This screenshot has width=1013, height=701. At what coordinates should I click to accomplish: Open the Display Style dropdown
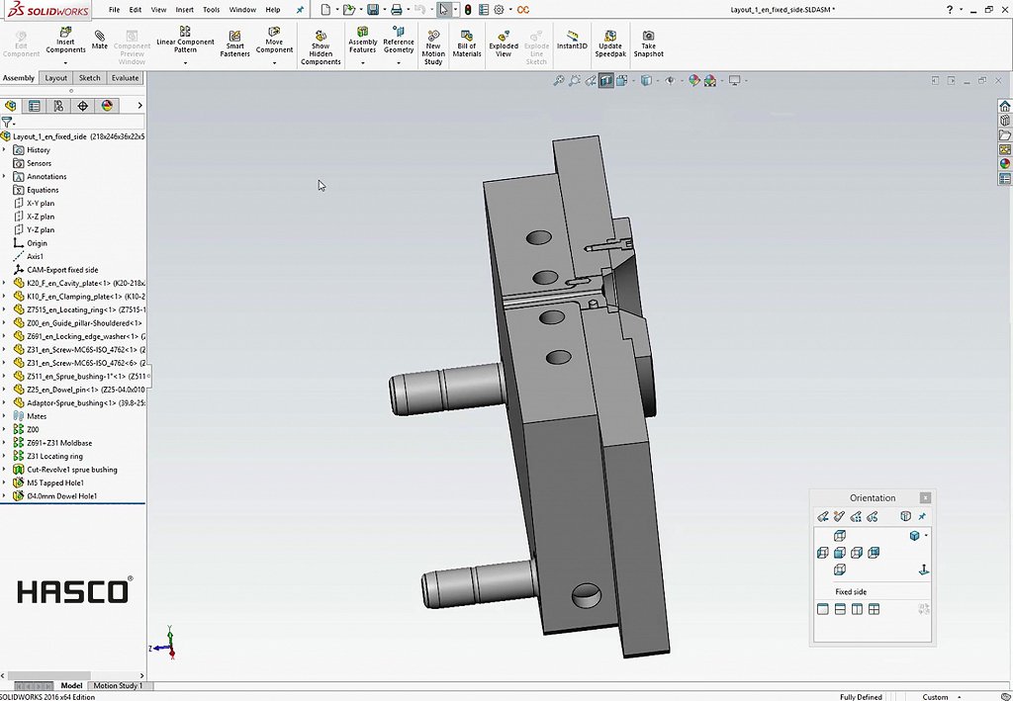[x=656, y=80]
